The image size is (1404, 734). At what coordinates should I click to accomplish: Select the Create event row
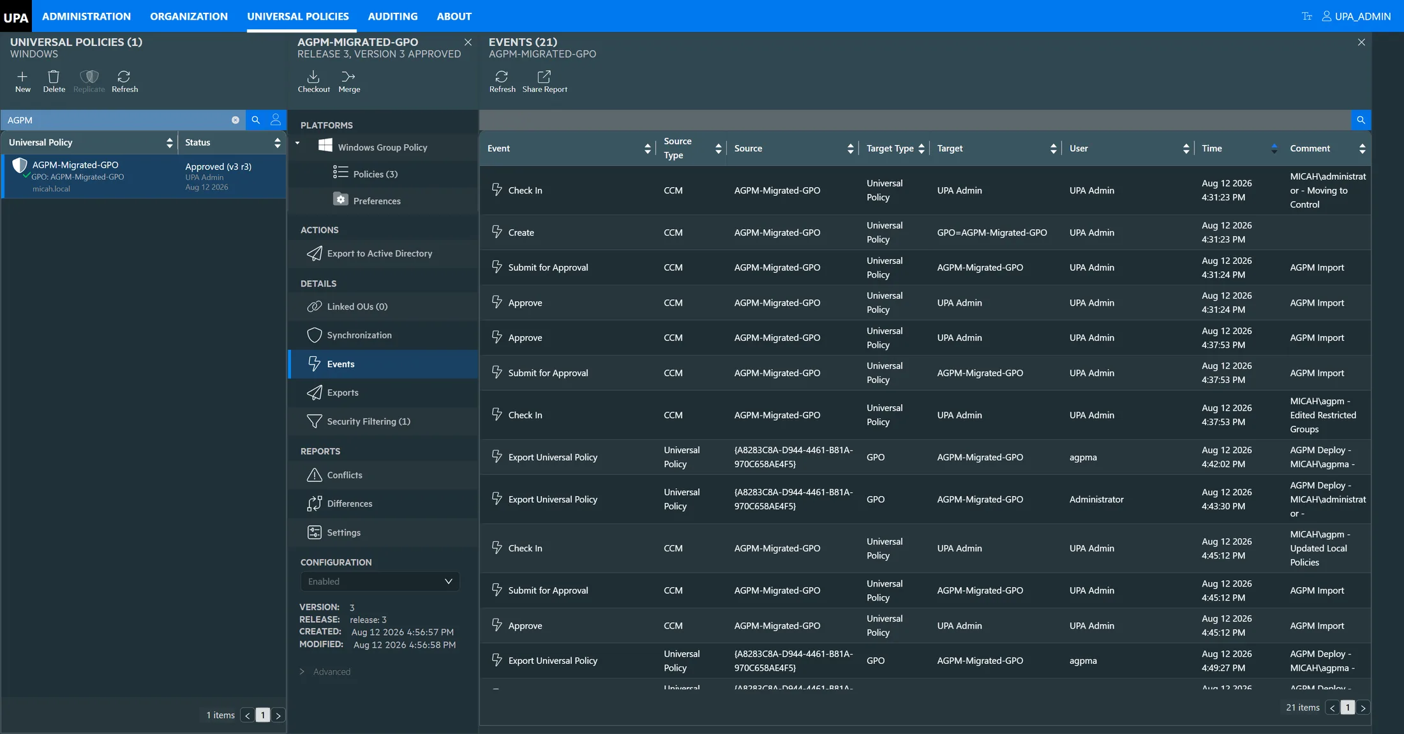pyautogui.click(x=925, y=232)
